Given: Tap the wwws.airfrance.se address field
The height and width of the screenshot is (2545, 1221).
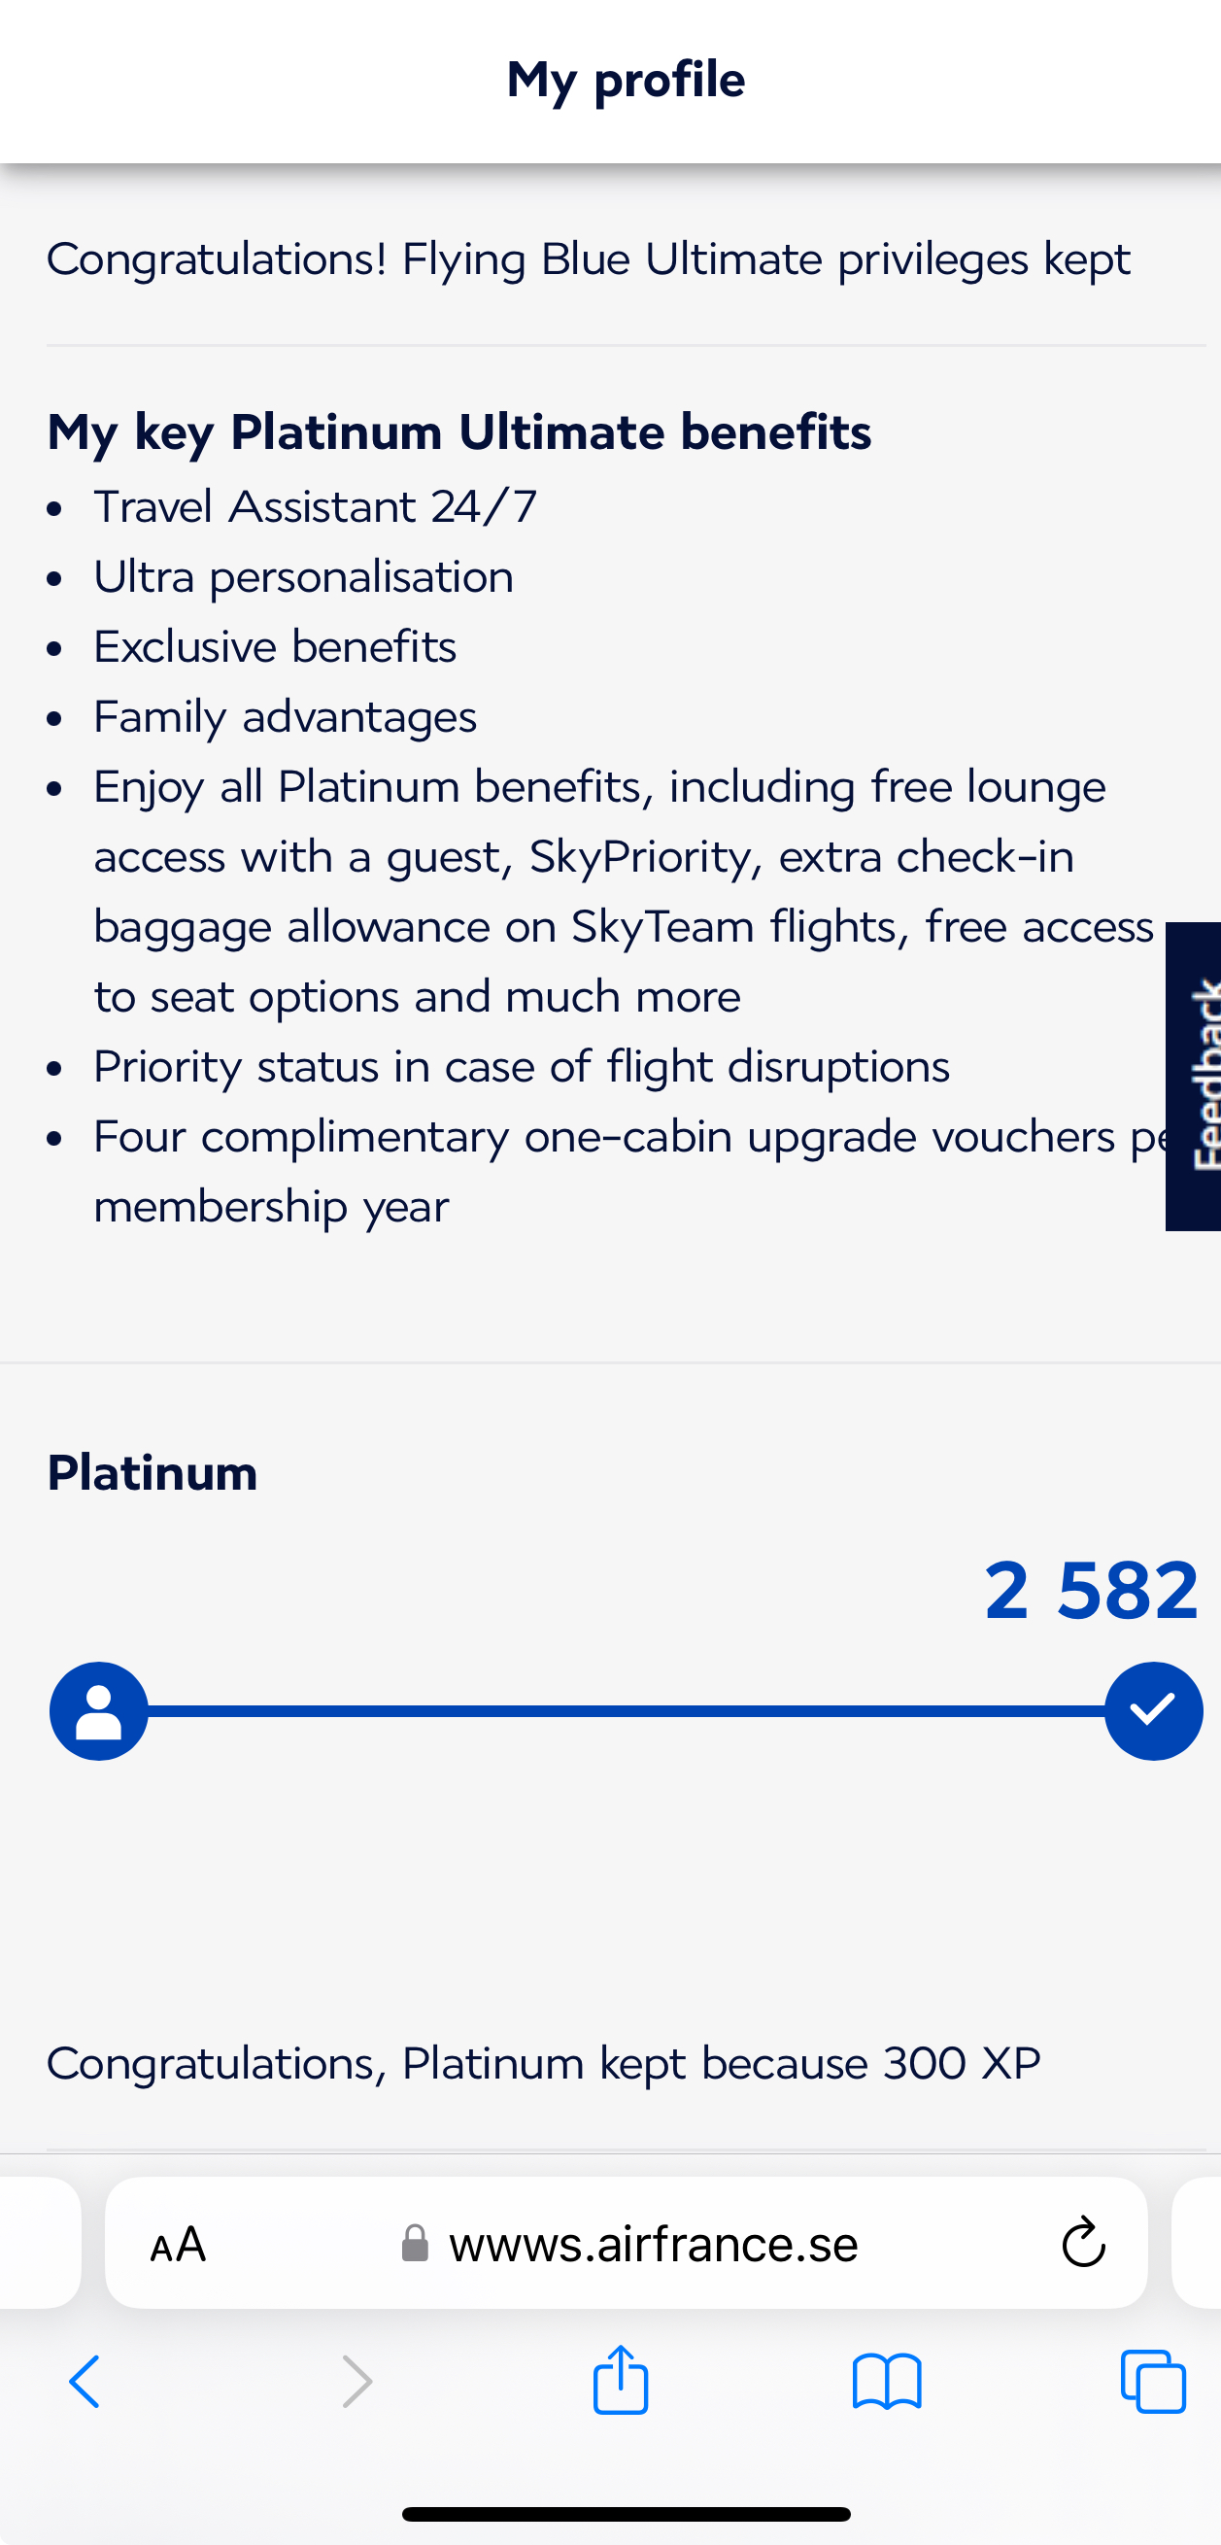Looking at the screenshot, I should pyautogui.click(x=652, y=2244).
